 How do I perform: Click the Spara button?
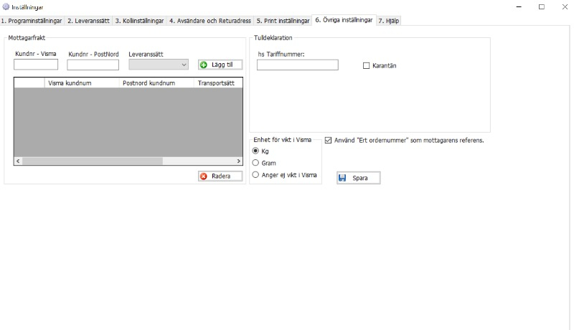pos(358,178)
